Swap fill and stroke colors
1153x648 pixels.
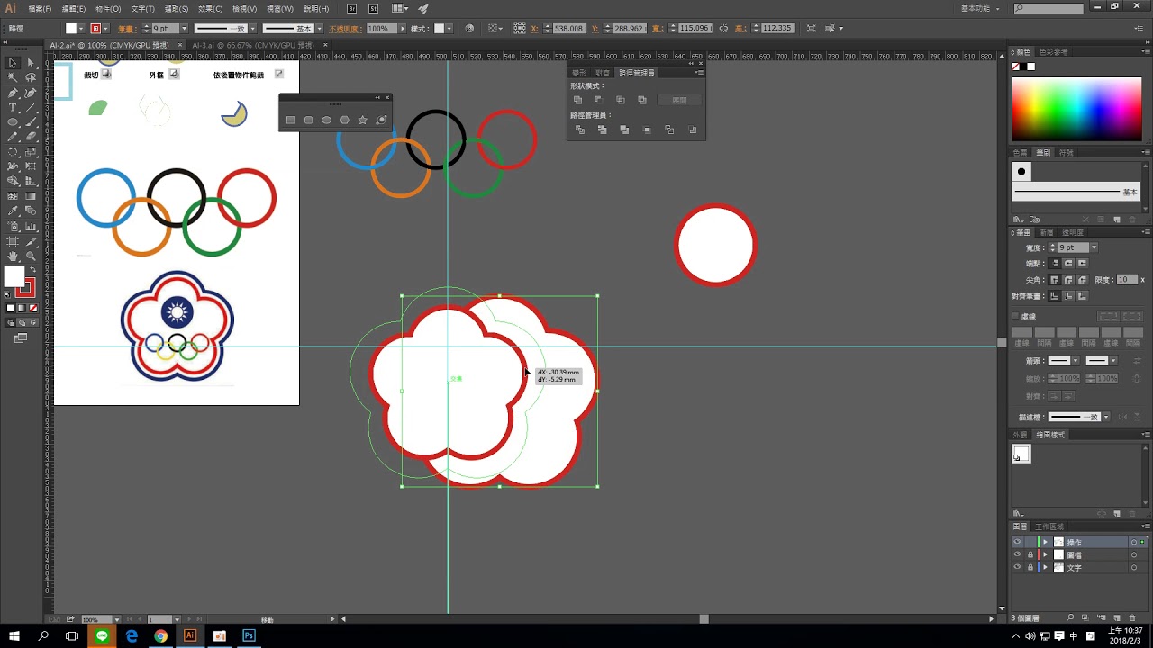33,269
